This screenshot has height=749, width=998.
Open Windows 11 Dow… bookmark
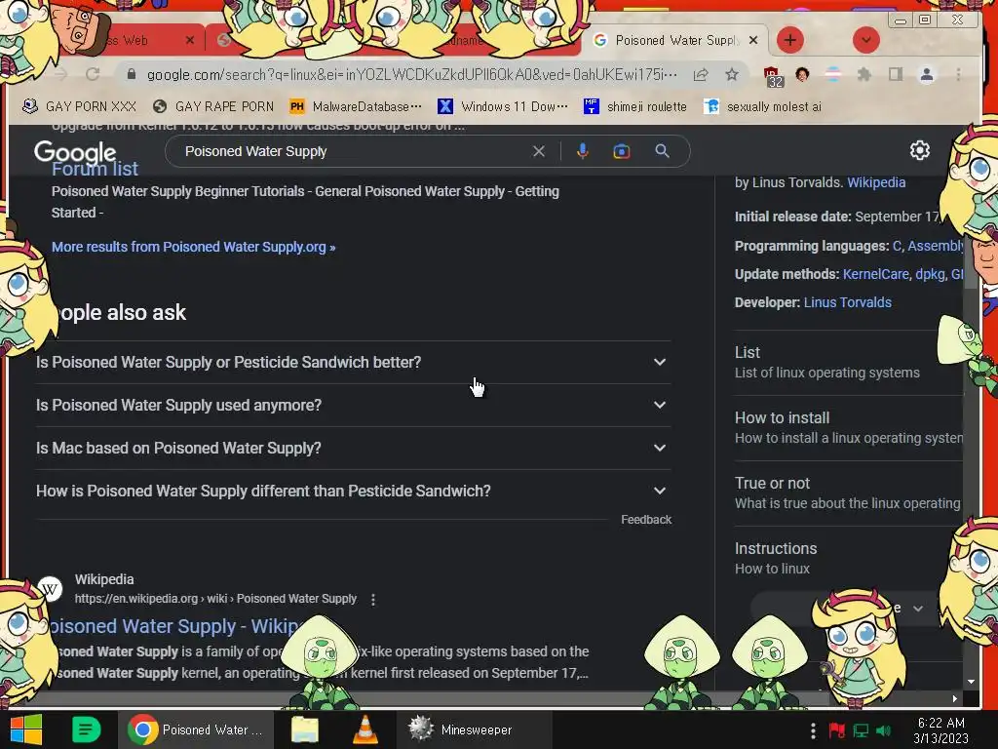click(503, 106)
